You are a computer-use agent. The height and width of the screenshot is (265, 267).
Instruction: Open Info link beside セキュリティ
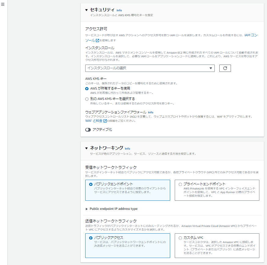(x=119, y=10)
